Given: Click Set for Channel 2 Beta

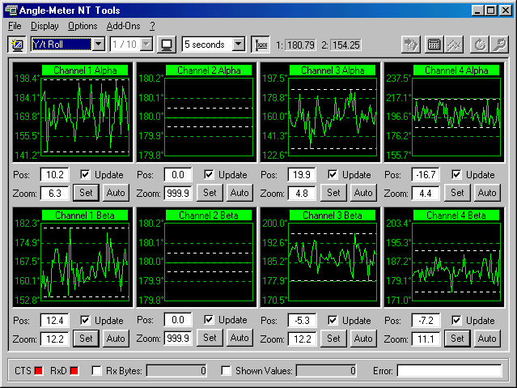Looking at the screenshot, I should tap(210, 338).
